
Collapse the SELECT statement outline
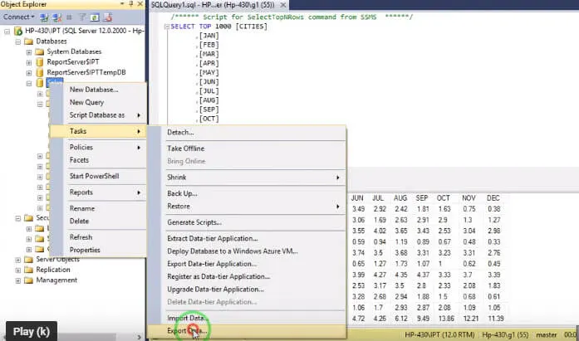[166, 27]
